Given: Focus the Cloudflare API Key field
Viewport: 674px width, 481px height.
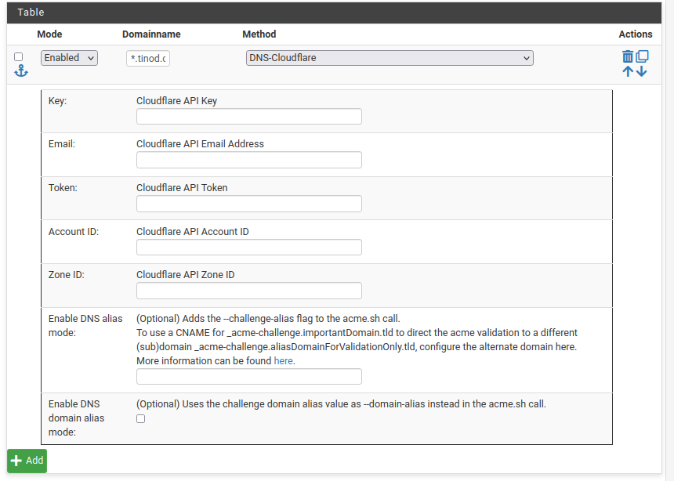Looking at the screenshot, I should (248, 116).
